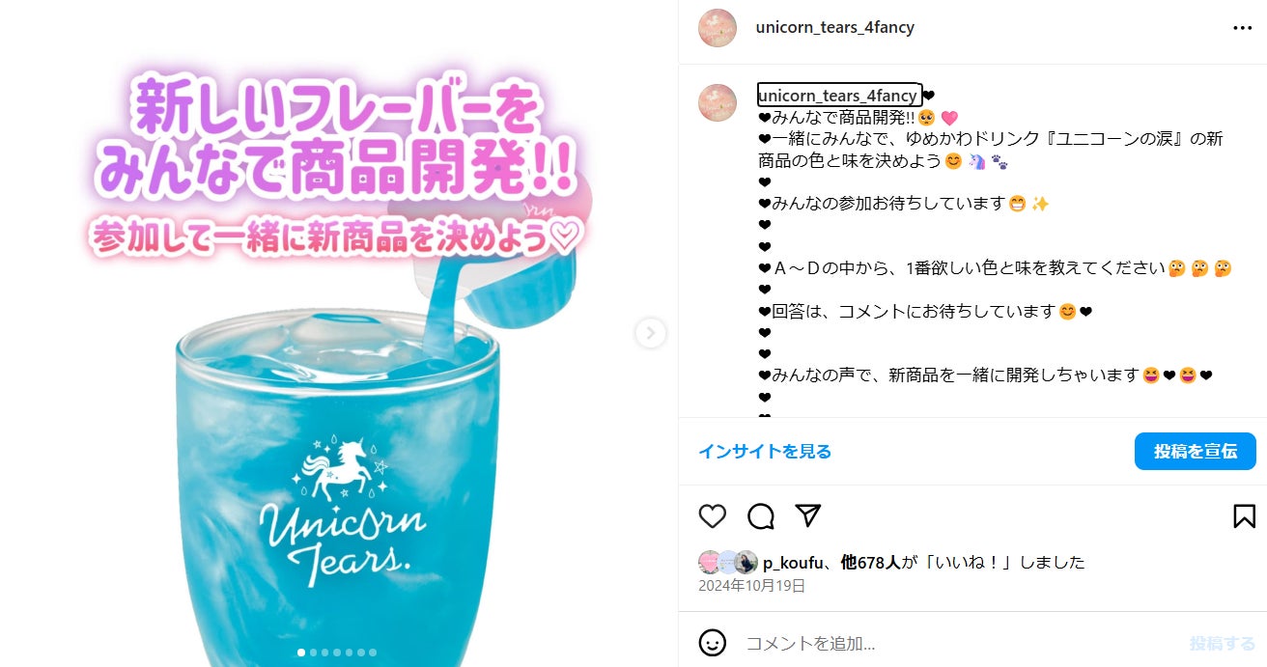Save the post with bookmark icon
Viewport: 1267px width, 667px height.
[1244, 516]
